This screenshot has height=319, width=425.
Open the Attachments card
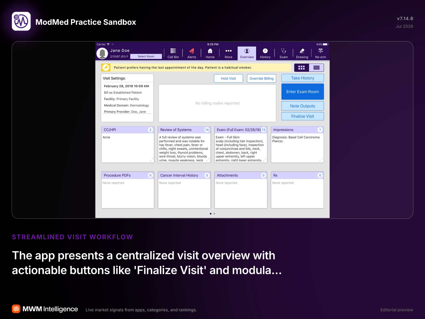pos(241,190)
